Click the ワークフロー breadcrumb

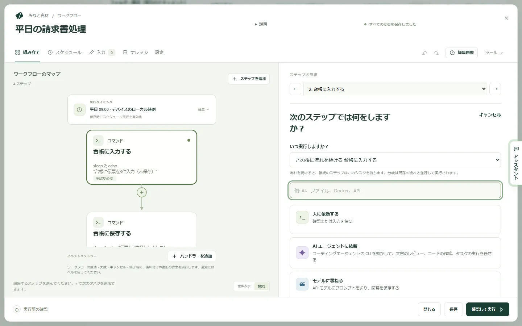[69, 16]
